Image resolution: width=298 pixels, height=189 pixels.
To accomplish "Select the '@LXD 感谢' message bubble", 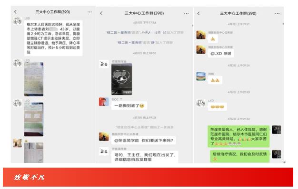I will [221, 54].
